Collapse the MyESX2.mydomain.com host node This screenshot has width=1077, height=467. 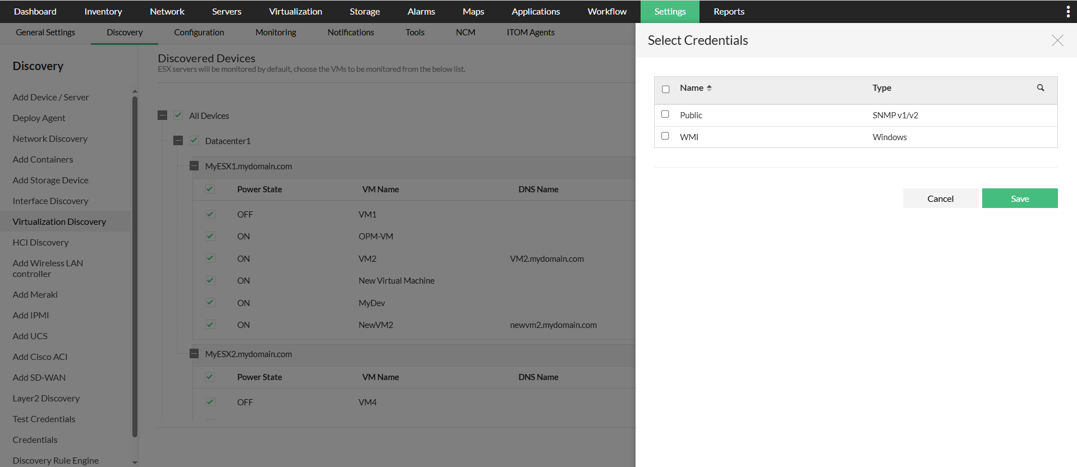pos(194,354)
